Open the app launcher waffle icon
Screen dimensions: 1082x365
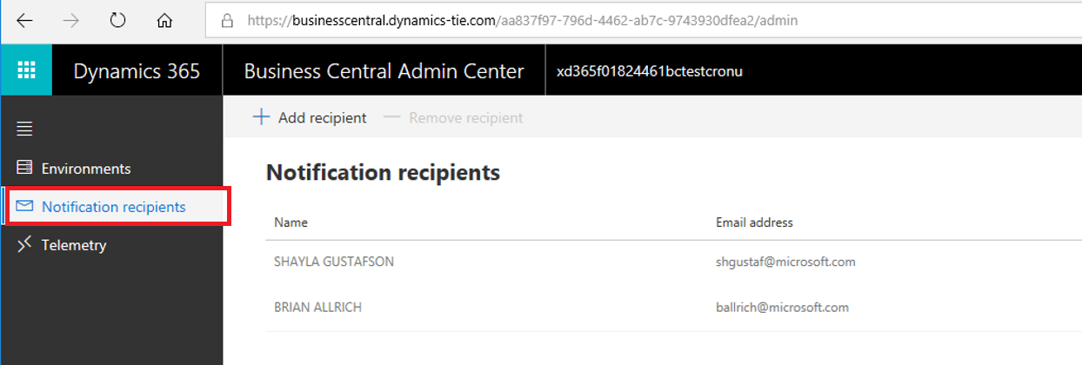click(26, 70)
